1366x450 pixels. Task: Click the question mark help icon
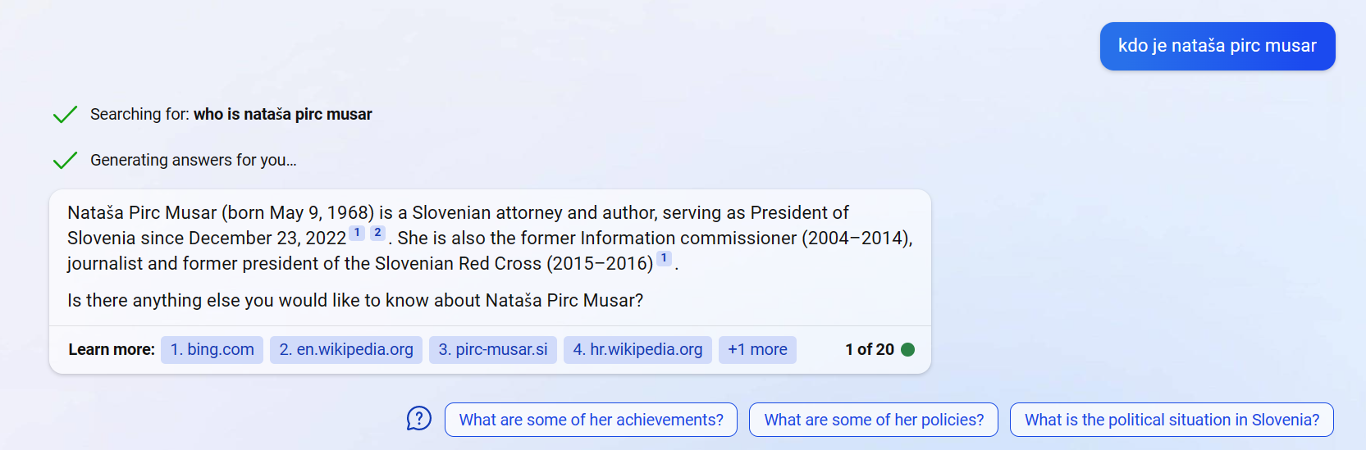(x=419, y=419)
